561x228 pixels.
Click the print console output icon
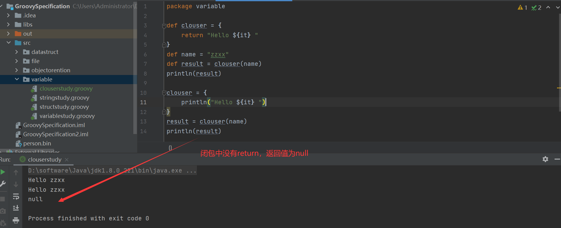(16, 220)
